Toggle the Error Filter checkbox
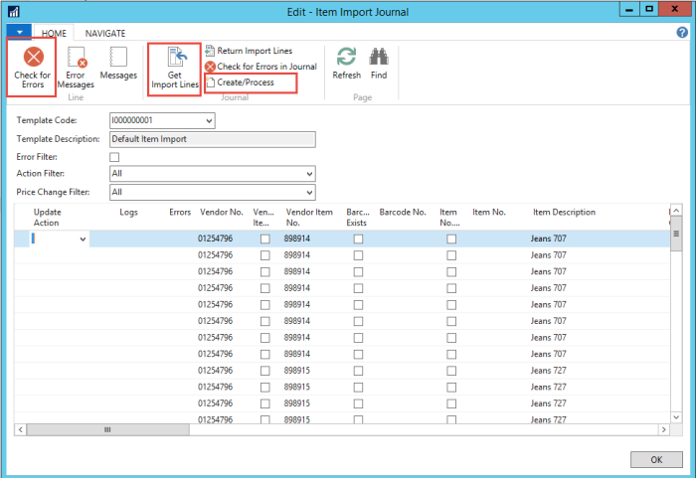696x478 pixels. 114,157
